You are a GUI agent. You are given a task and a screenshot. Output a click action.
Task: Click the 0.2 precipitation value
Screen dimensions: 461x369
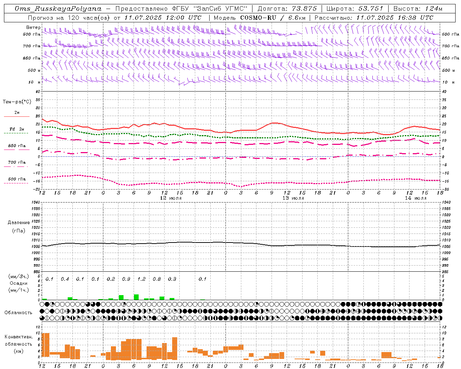[111, 279]
